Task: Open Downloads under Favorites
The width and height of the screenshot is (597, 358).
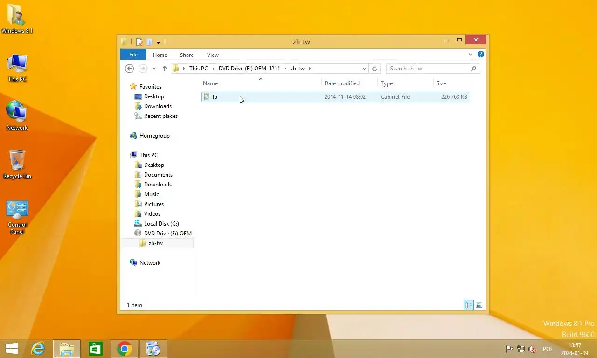Action: click(158, 106)
